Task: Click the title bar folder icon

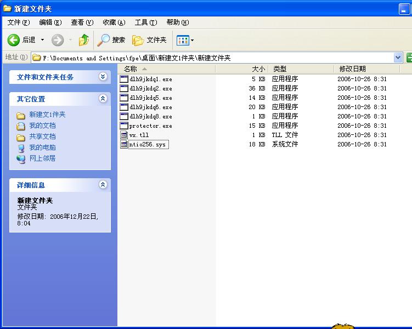Action: click(x=7, y=8)
